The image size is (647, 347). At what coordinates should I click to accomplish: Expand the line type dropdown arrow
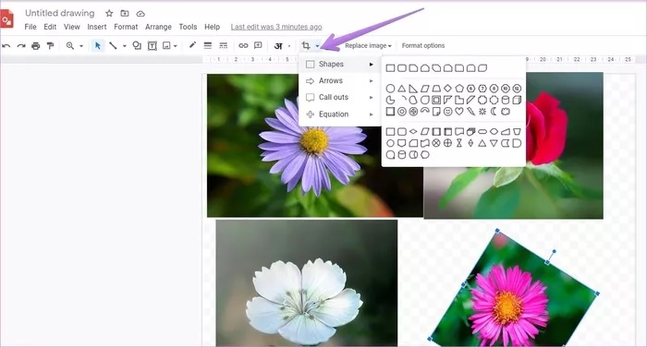tap(124, 46)
